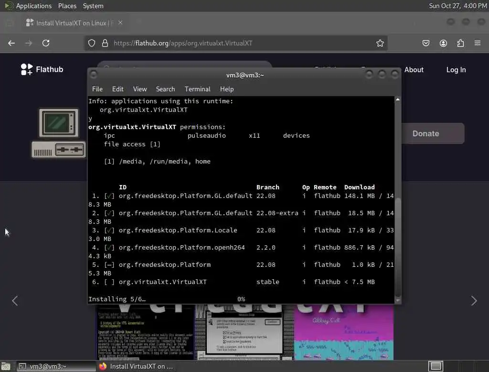Click the Flathub search field behind the terminal
This screenshot has width=489, height=372.
(x=184, y=65)
